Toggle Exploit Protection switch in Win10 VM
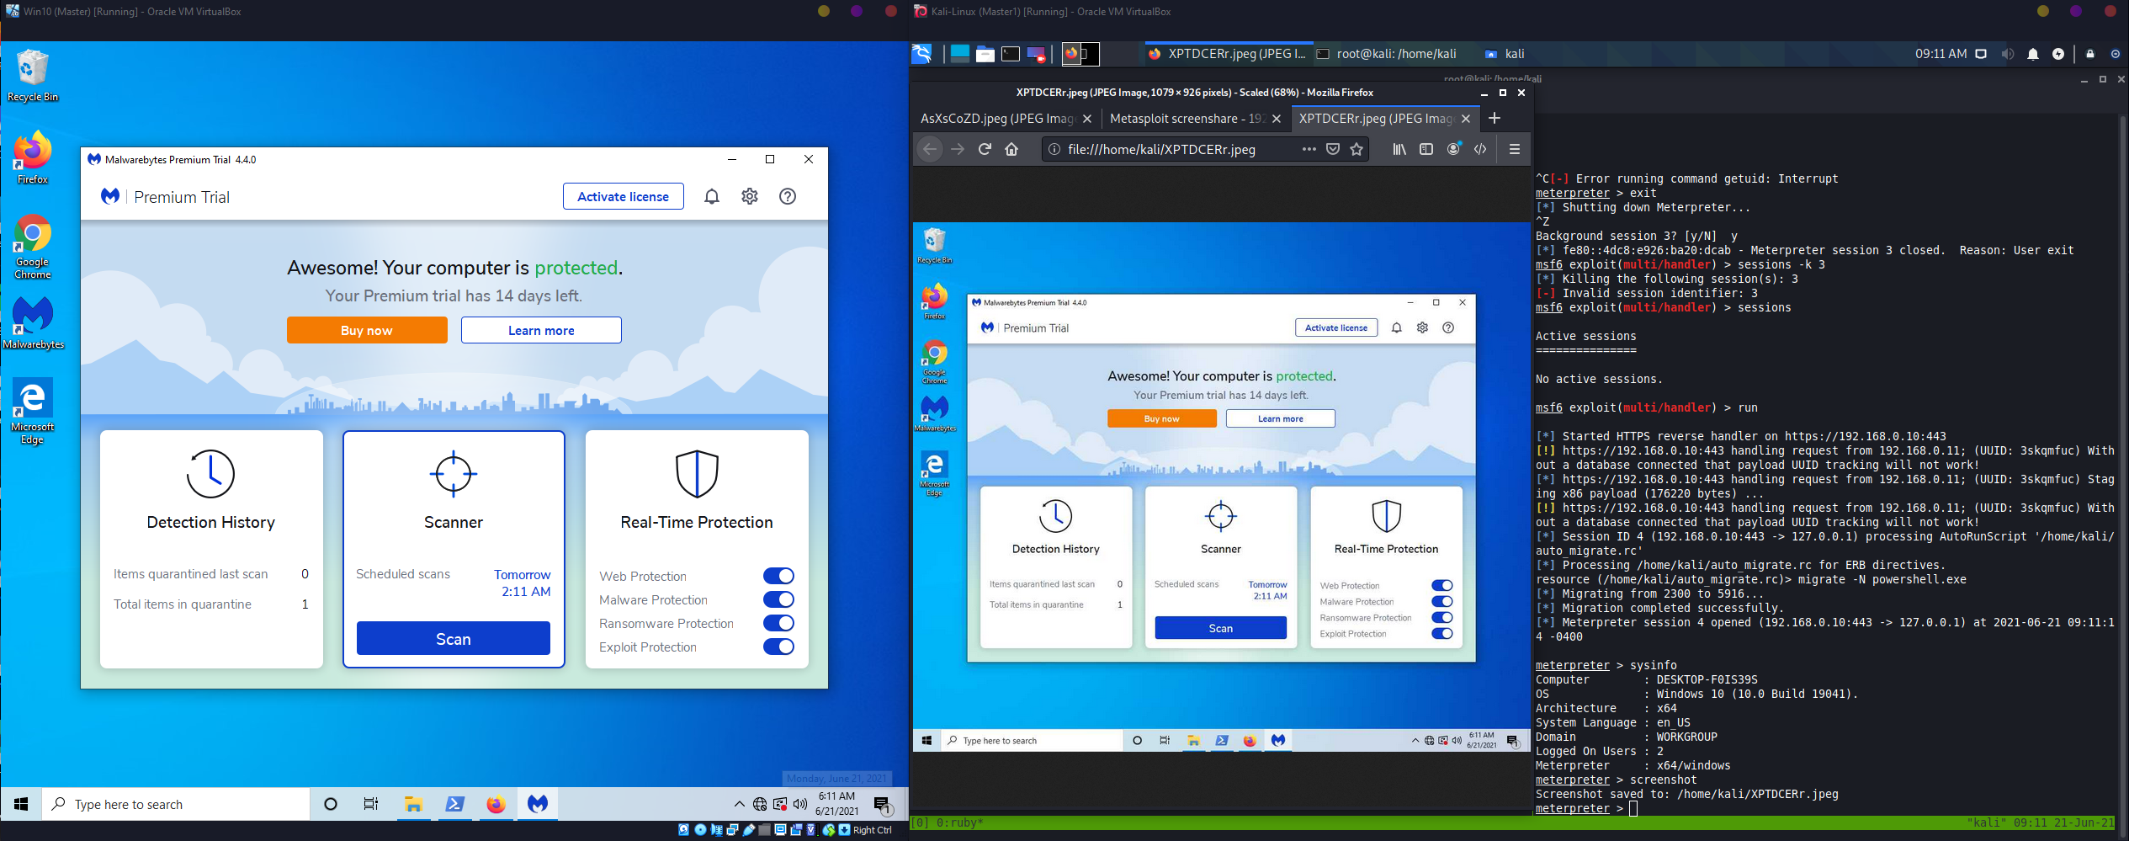The image size is (2129, 841). click(778, 647)
